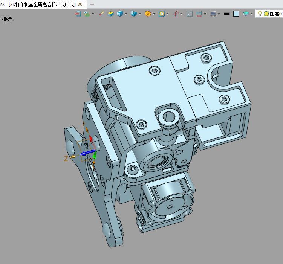Click the yellow circle layer status icon

[266, 14]
